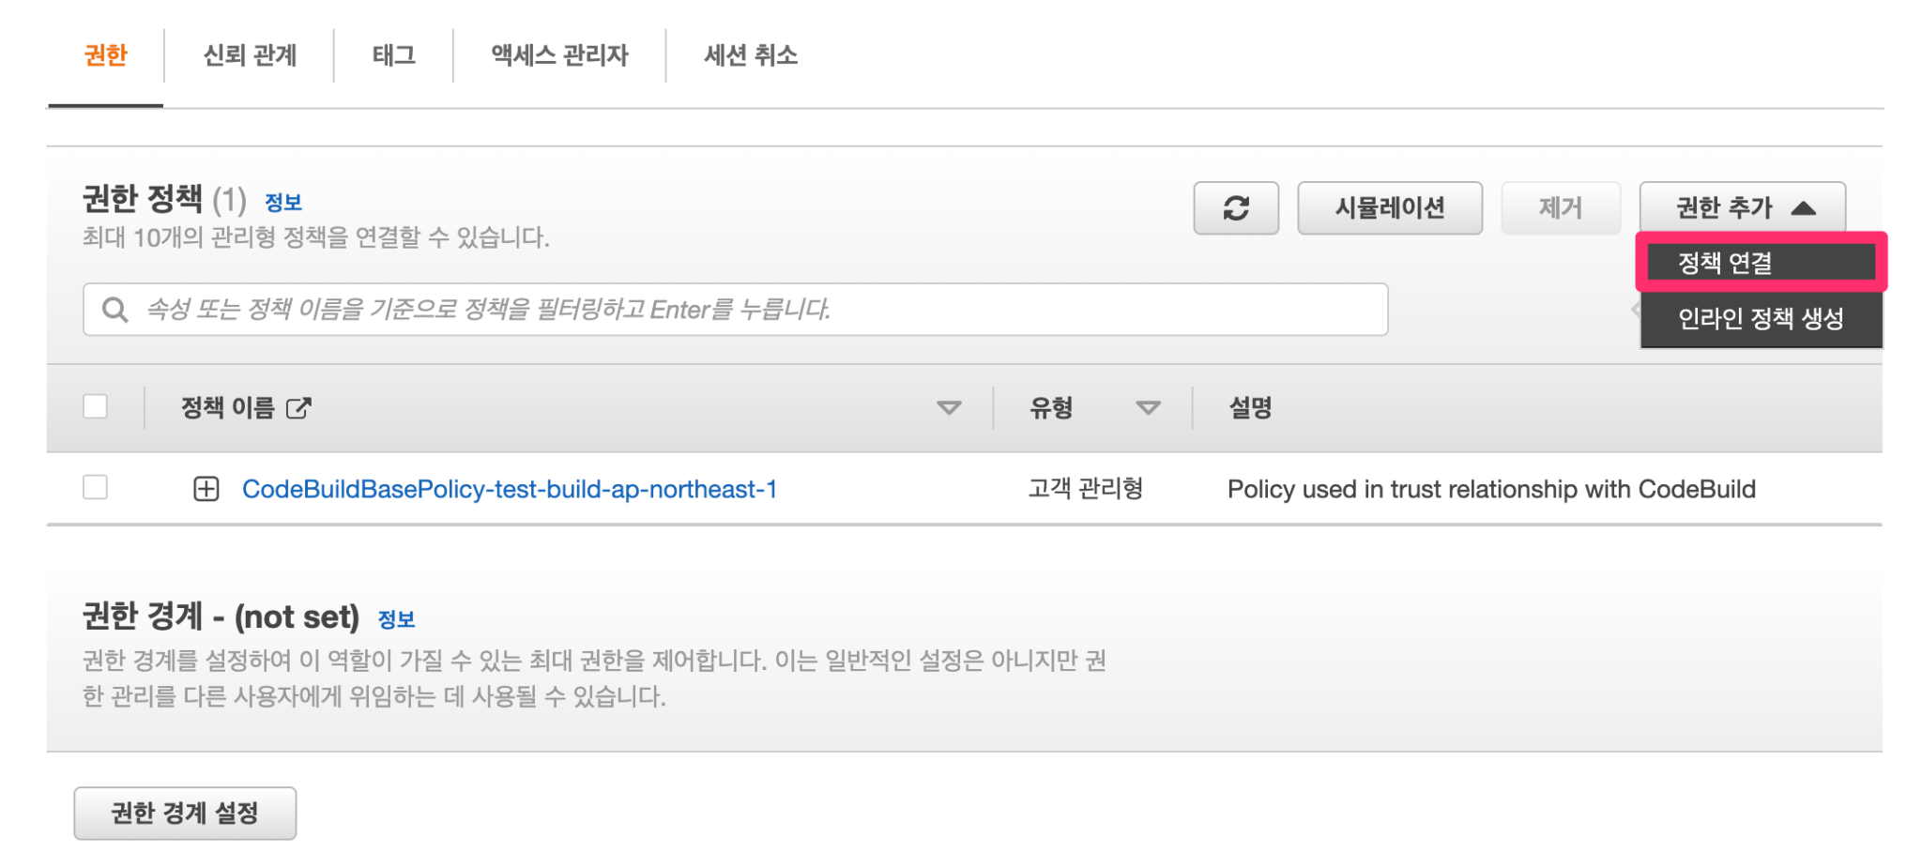Open the 태그 tab
This screenshot has height=852, width=1922.
[393, 55]
